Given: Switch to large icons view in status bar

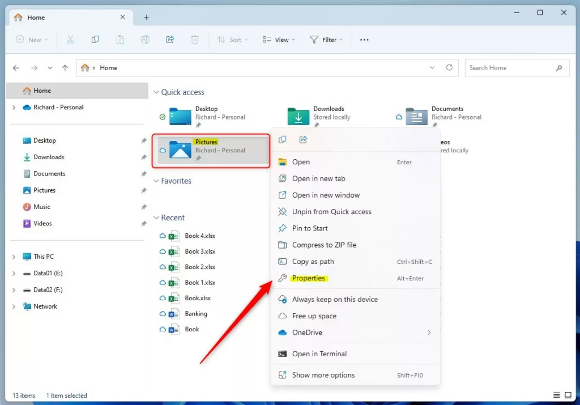Looking at the screenshot, I should click(x=568, y=395).
